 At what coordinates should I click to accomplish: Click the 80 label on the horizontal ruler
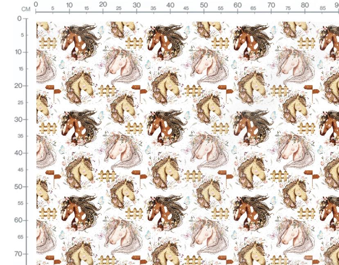tap(305, 5)
